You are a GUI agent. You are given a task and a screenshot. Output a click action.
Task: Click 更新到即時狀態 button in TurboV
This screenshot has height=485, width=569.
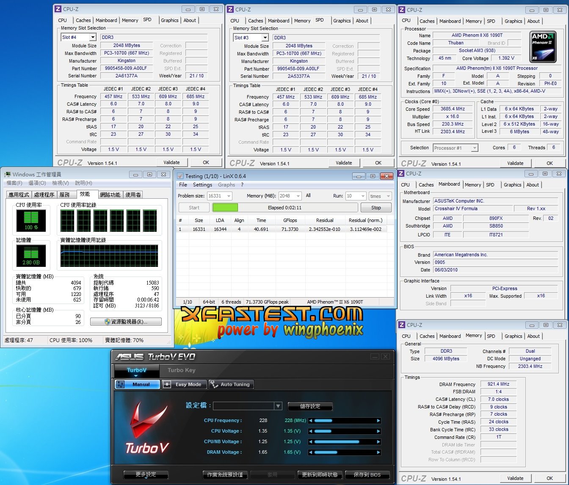(x=320, y=474)
